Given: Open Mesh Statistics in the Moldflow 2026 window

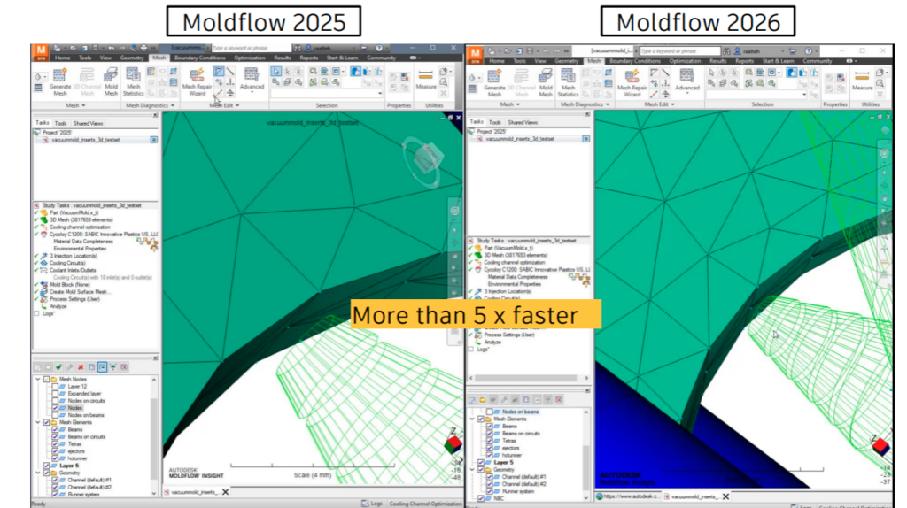Looking at the screenshot, I should pyautogui.click(x=568, y=83).
